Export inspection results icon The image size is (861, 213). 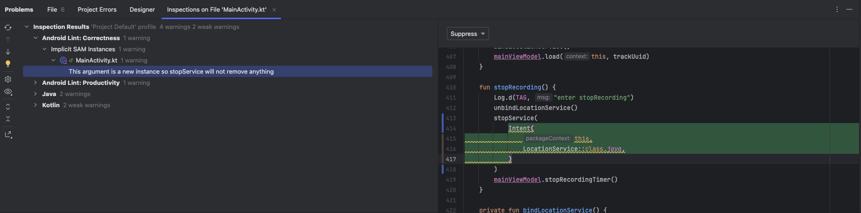tap(8, 135)
